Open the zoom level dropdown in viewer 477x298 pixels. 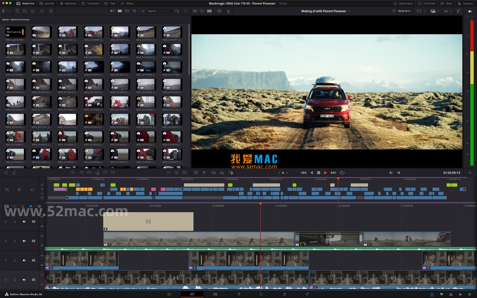click(x=425, y=11)
